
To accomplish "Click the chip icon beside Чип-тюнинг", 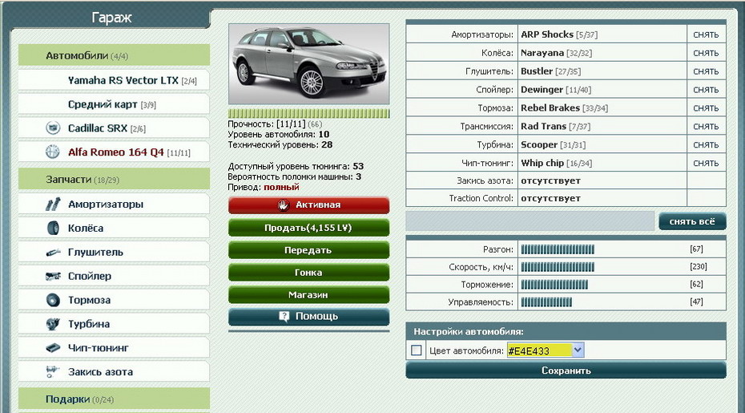I will (53, 348).
